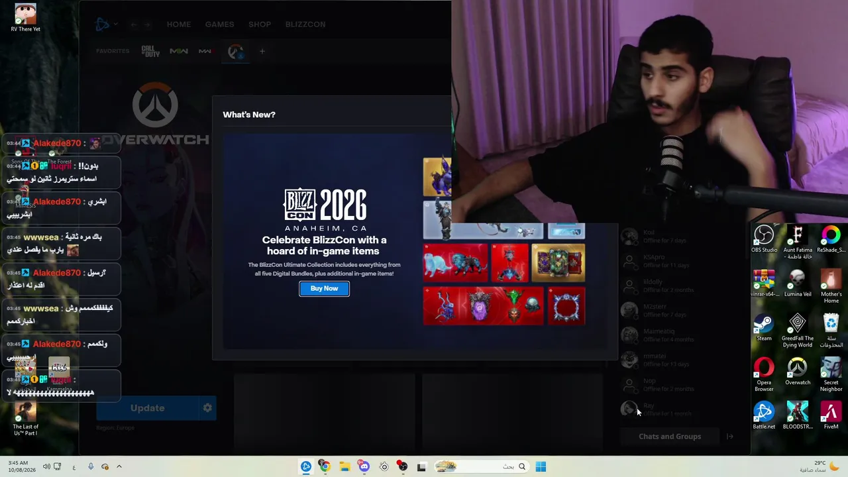848x477 pixels.
Task: Select the MWIII game favorite icon
Action: (x=205, y=51)
